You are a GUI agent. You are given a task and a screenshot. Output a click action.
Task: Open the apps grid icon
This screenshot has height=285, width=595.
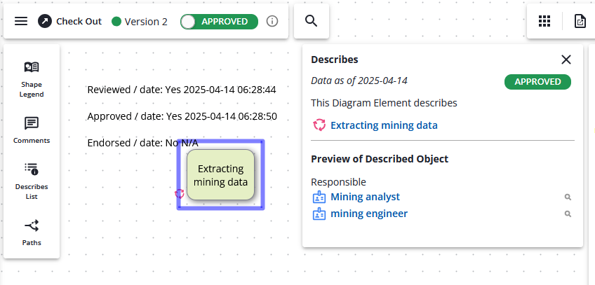click(x=544, y=21)
